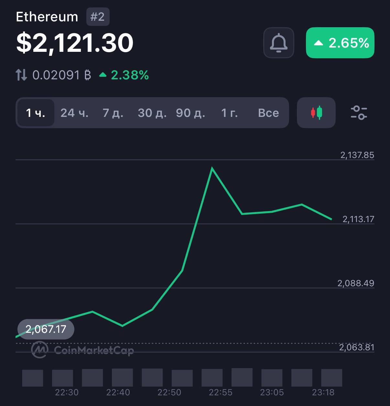Tap the 22:50 time axis label
Image resolution: width=390 pixels, height=406 pixels.
coord(169,392)
